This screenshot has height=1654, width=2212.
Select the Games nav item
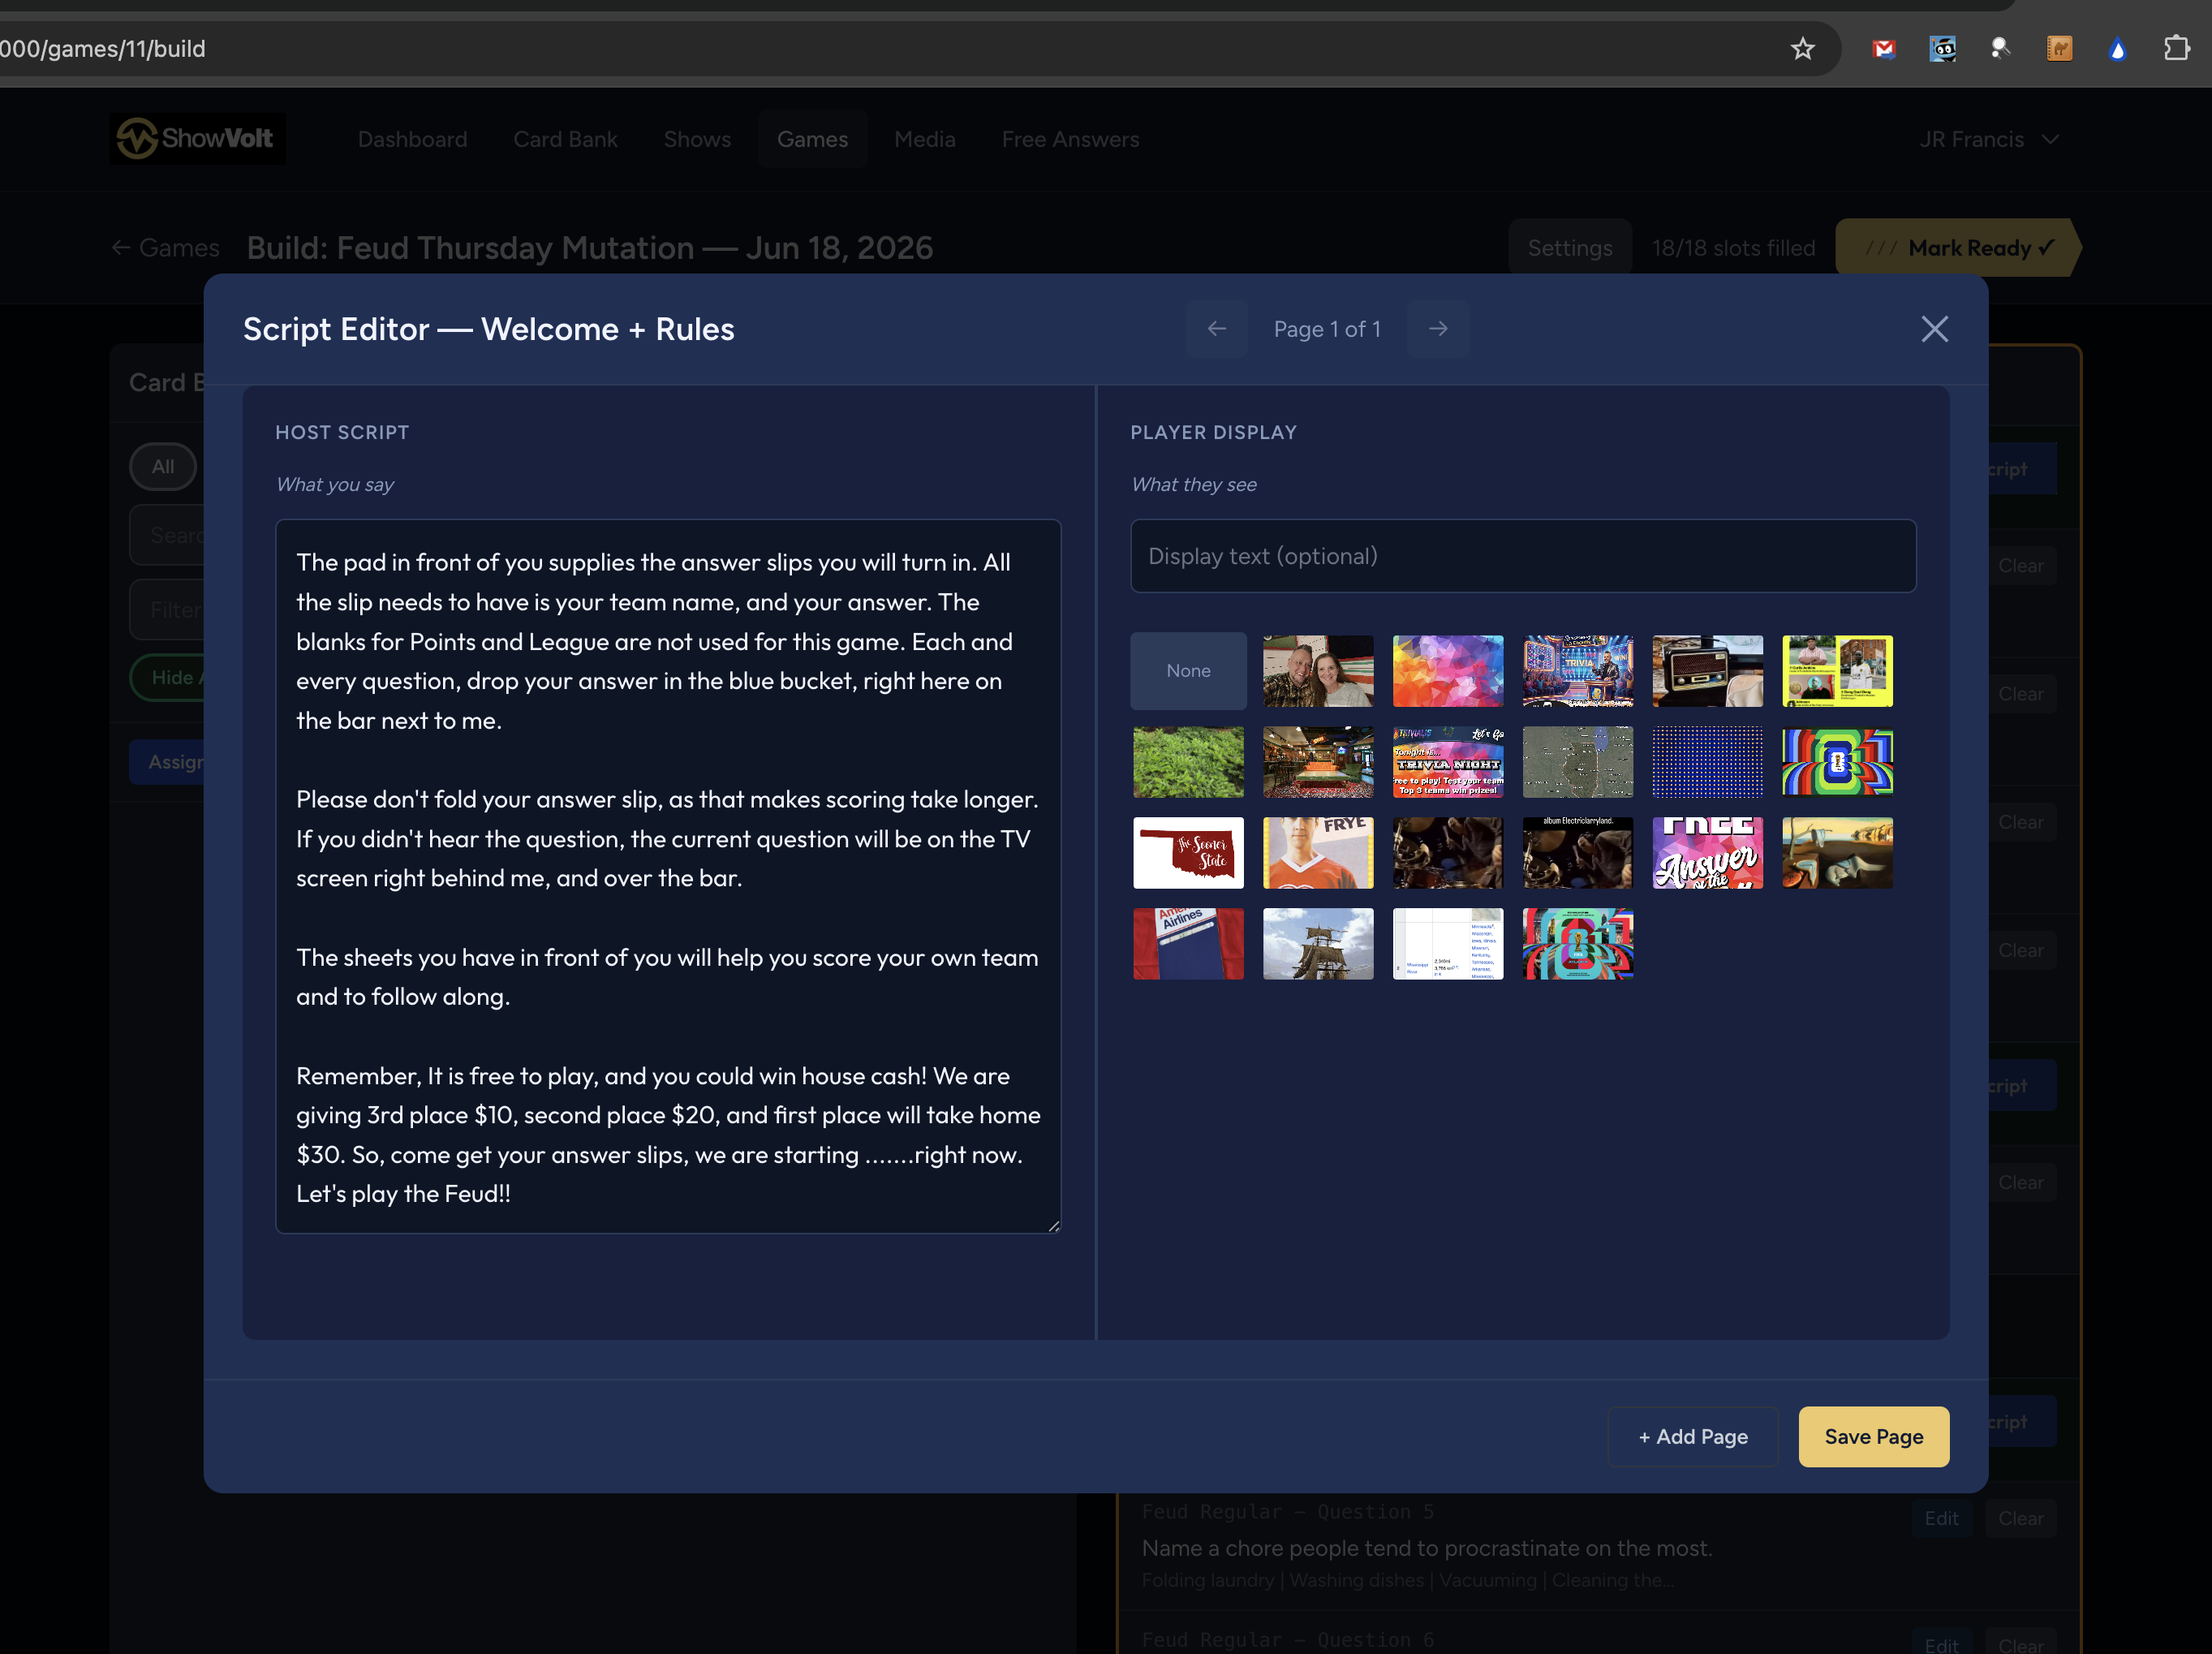point(812,139)
